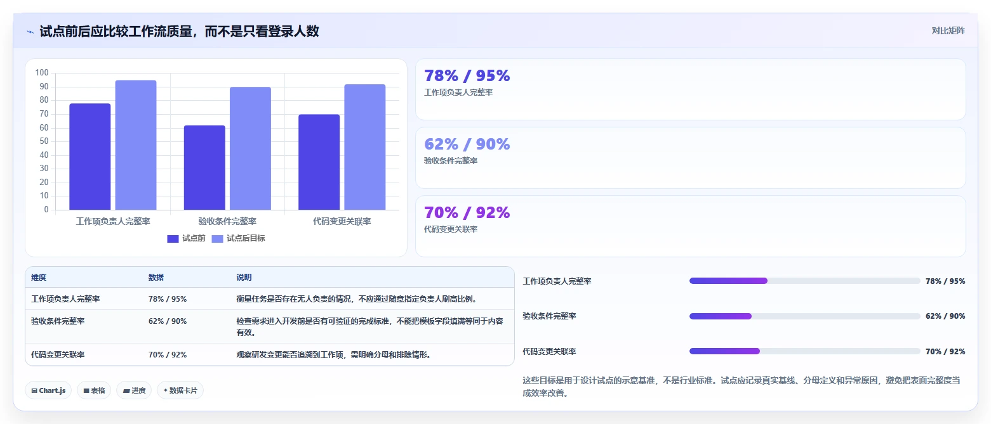Click 工作项负责人完整率 label left of progress bar
Screen dimensions: 991x424
point(557,281)
